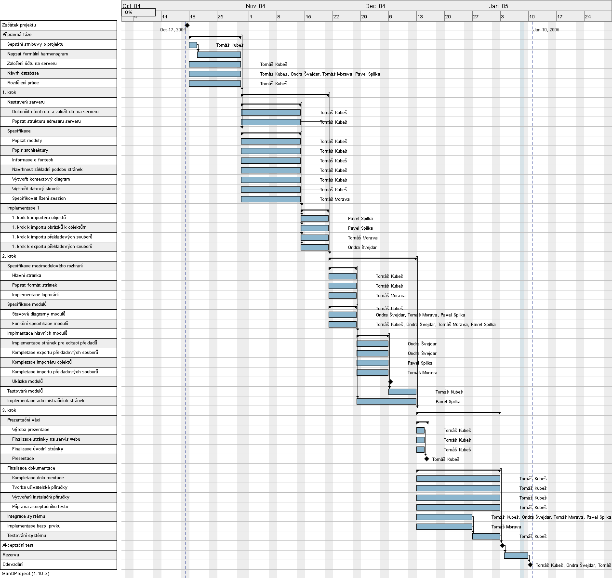This screenshot has width=612, height=578.
Task: Select the Ukázka modulů milestone diamond
Action: pyautogui.click(x=391, y=381)
